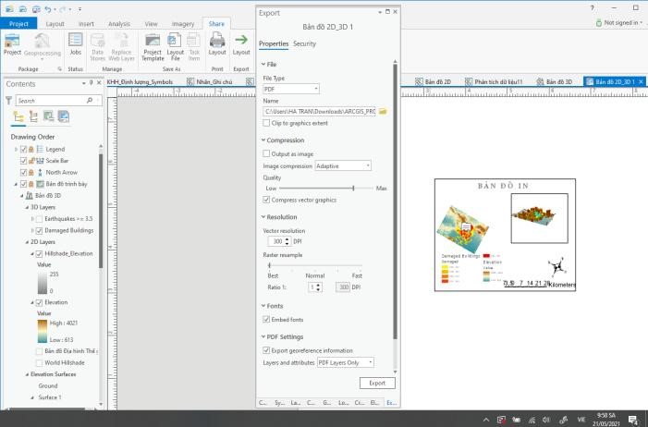This screenshot has width=648, height=427.
Task: Toggle the Scale Bar visibility checkbox
Action: (23, 161)
